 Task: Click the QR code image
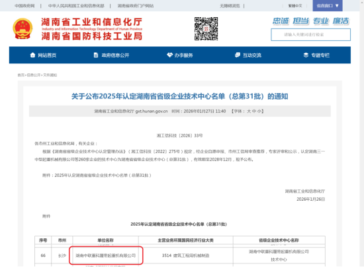coord(206,28)
